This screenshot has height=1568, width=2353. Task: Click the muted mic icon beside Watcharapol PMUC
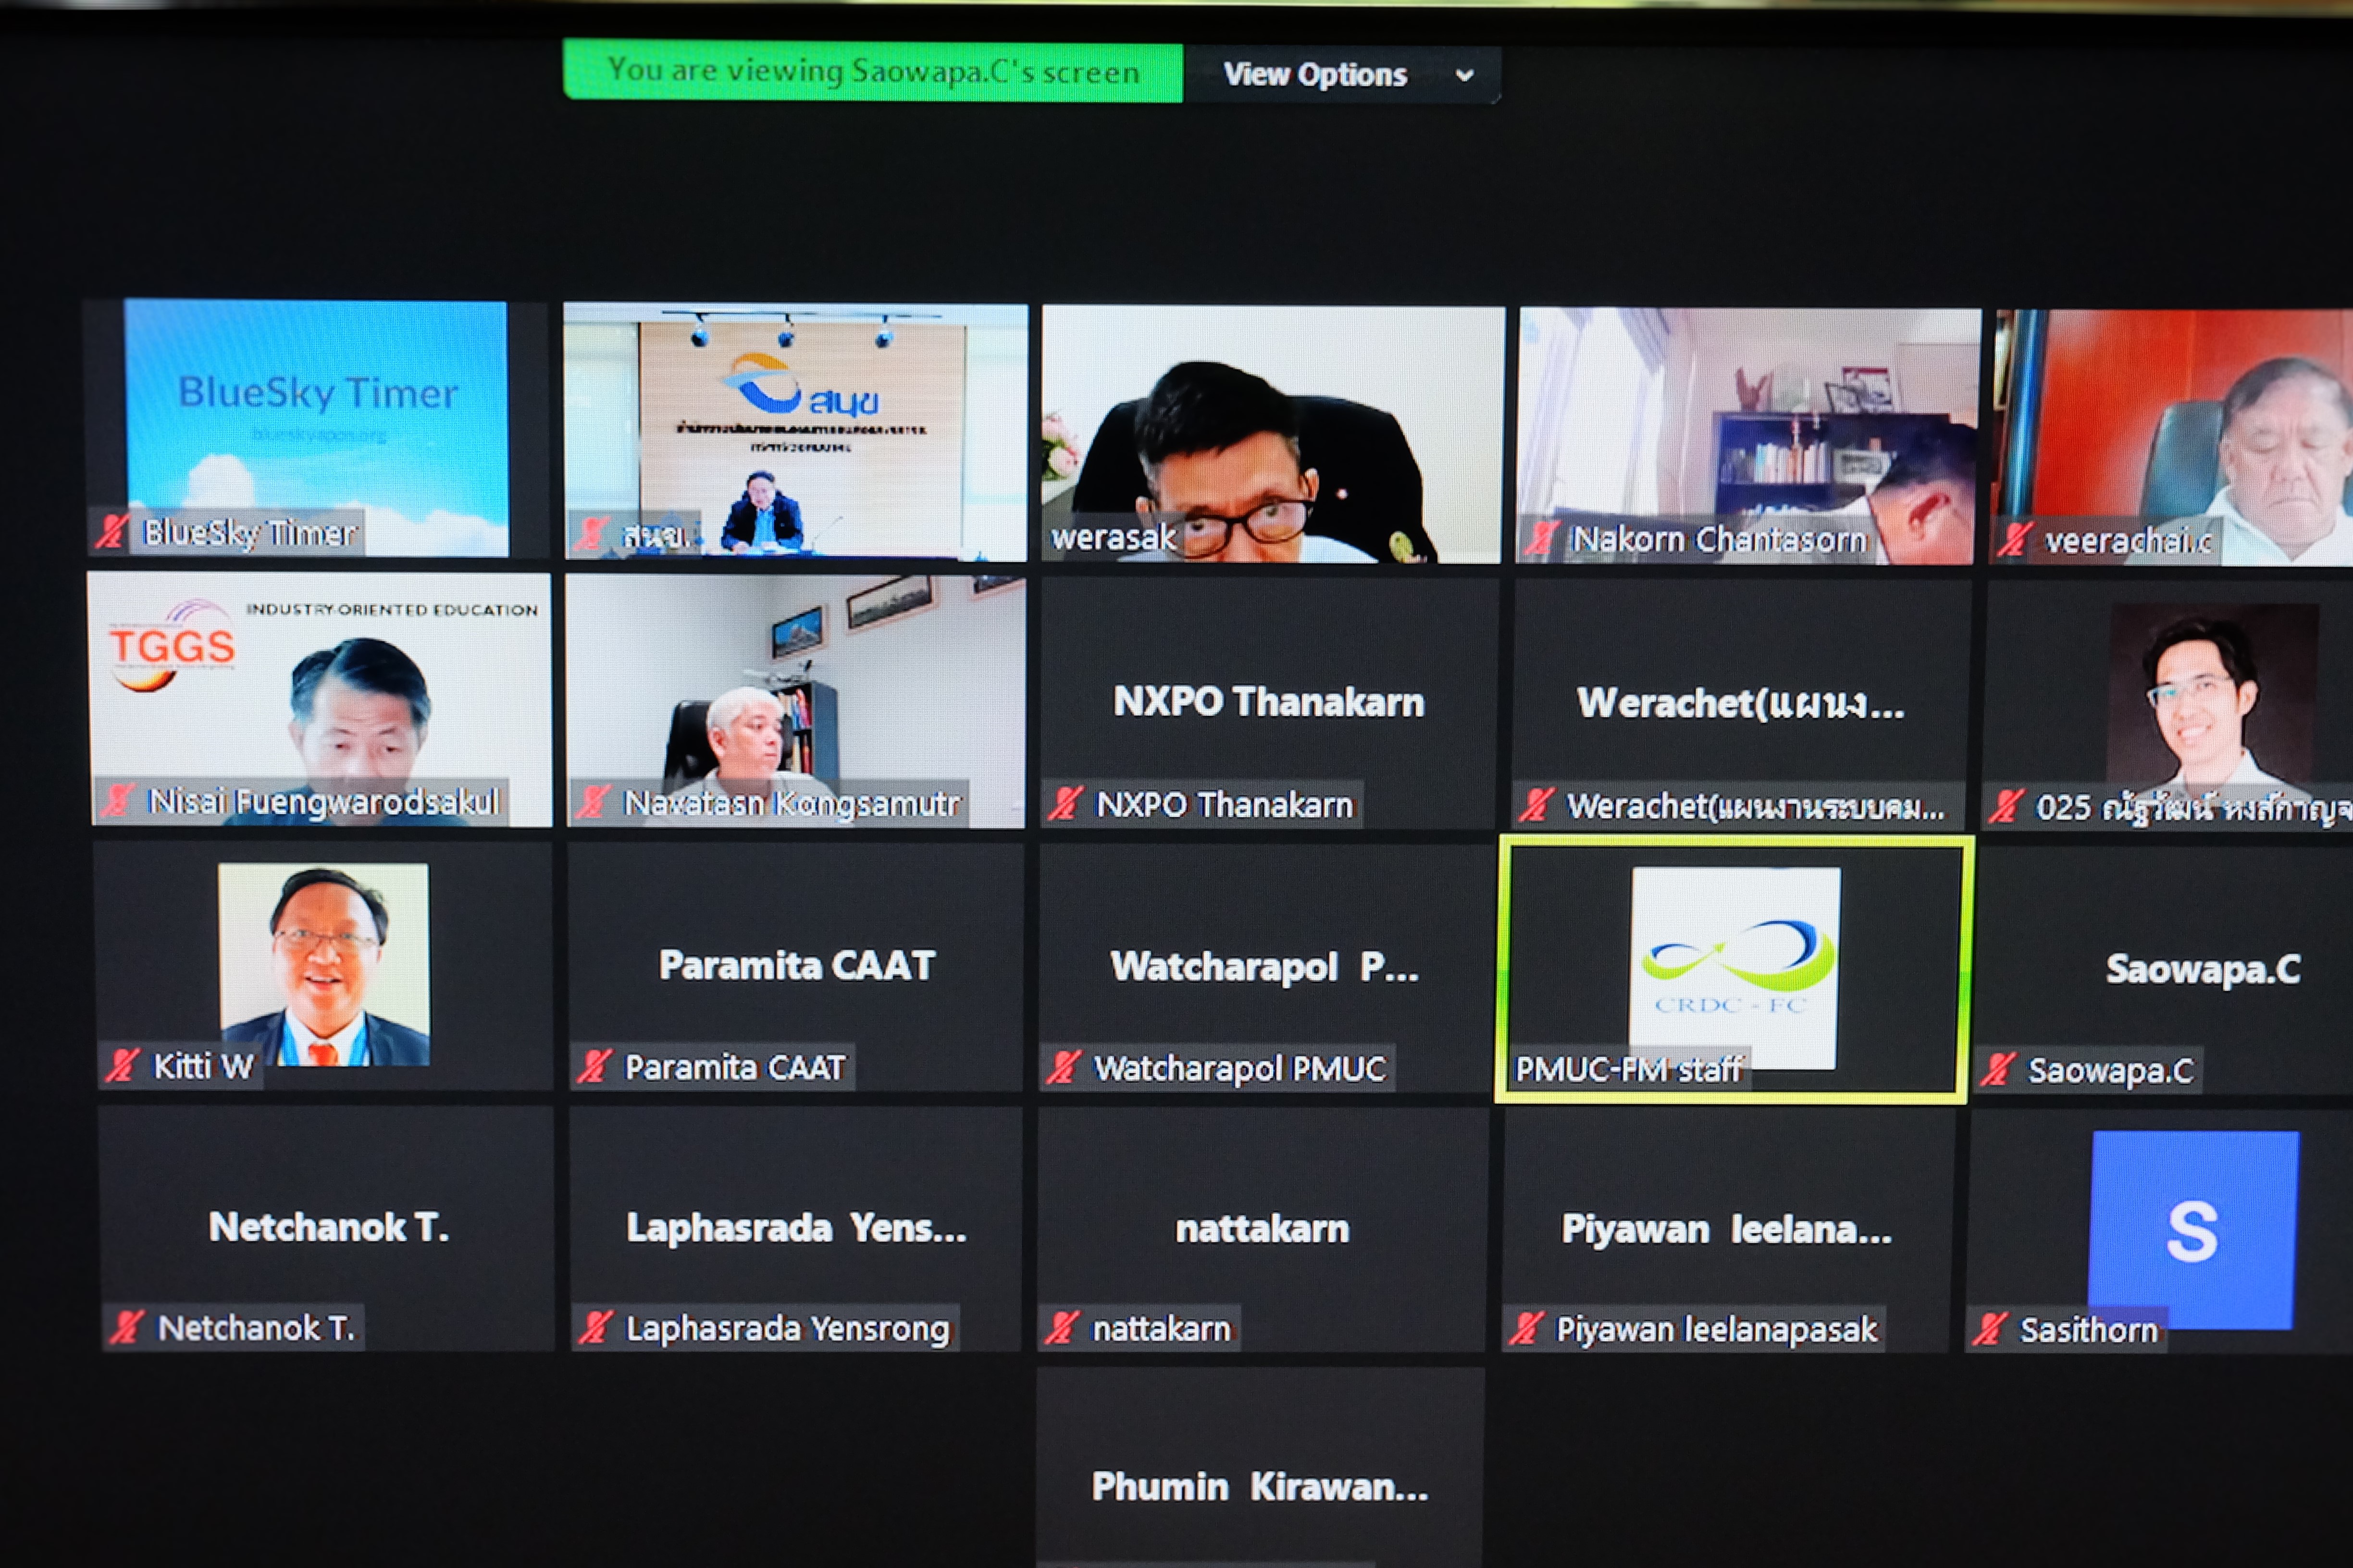[1063, 1067]
